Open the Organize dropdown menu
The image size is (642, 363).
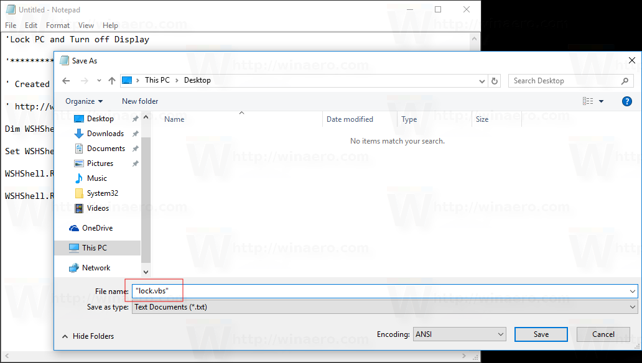click(x=84, y=101)
